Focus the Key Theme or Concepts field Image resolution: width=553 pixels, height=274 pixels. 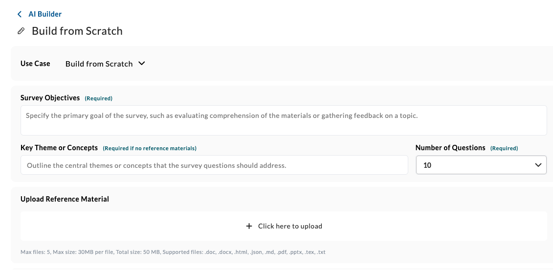(214, 165)
